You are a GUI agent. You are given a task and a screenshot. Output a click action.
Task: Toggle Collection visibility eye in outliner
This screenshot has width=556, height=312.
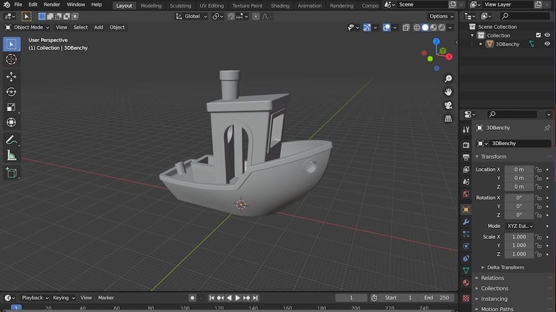[x=547, y=35]
